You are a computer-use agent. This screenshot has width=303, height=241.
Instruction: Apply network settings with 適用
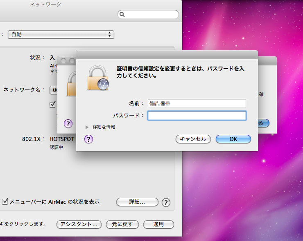coord(158,224)
